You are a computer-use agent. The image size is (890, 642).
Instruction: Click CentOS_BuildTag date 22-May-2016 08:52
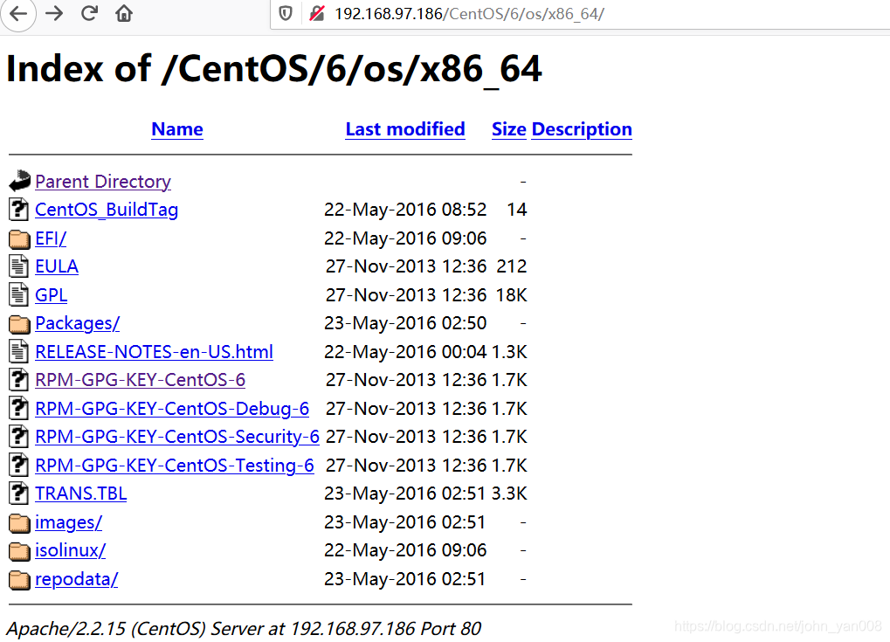405,210
